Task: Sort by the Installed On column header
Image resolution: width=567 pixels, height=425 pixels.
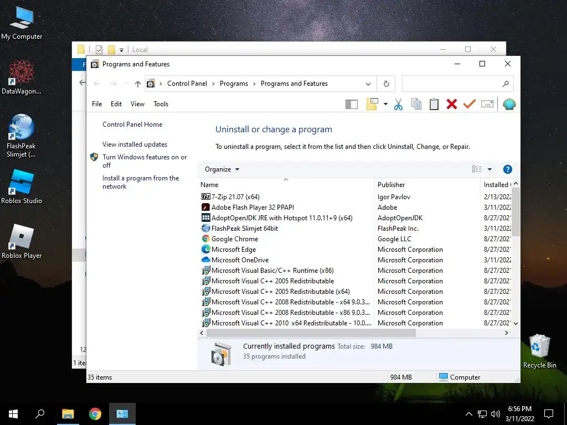Action: click(x=497, y=185)
